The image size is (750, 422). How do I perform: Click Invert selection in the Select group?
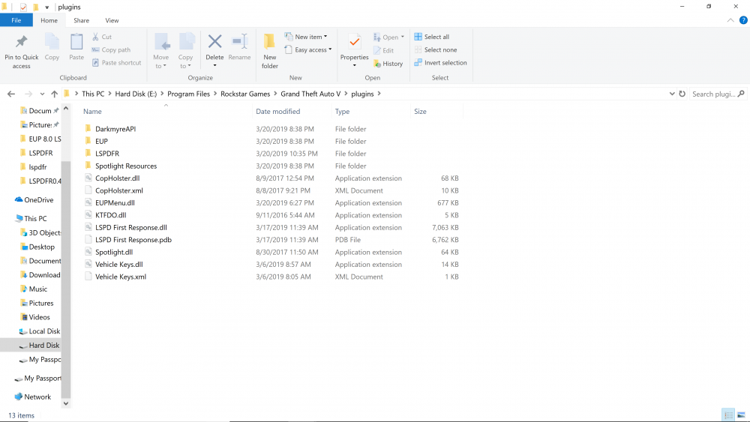click(x=440, y=63)
